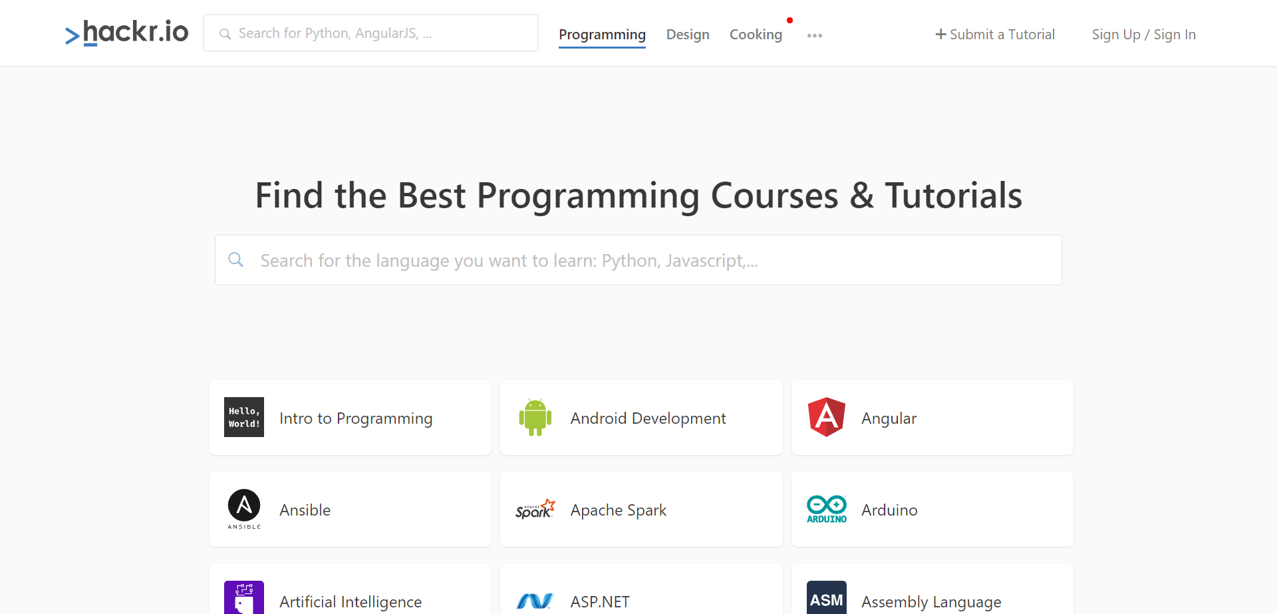Click the Artificial Intelligence card icon

(x=243, y=598)
